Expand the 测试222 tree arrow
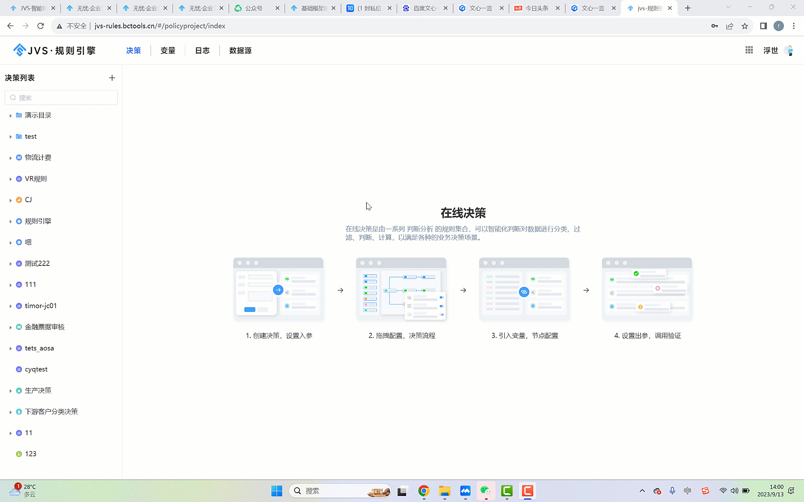Image resolution: width=804 pixels, height=502 pixels. [x=10, y=264]
